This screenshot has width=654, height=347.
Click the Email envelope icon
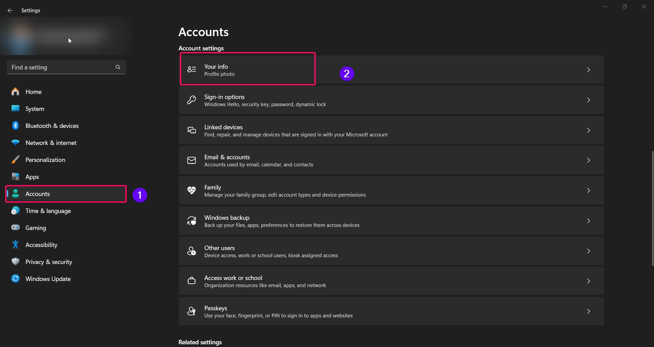coord(192,160)
